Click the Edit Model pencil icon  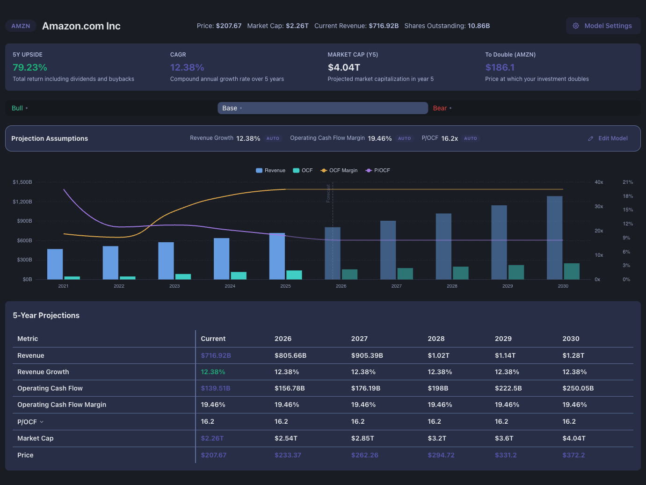pos(590,138)
